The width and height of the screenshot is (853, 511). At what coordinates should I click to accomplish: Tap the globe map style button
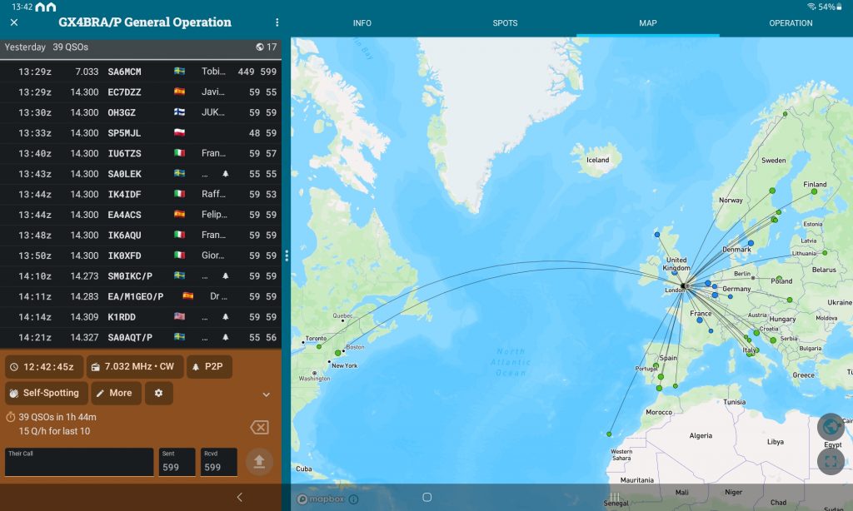831,427
